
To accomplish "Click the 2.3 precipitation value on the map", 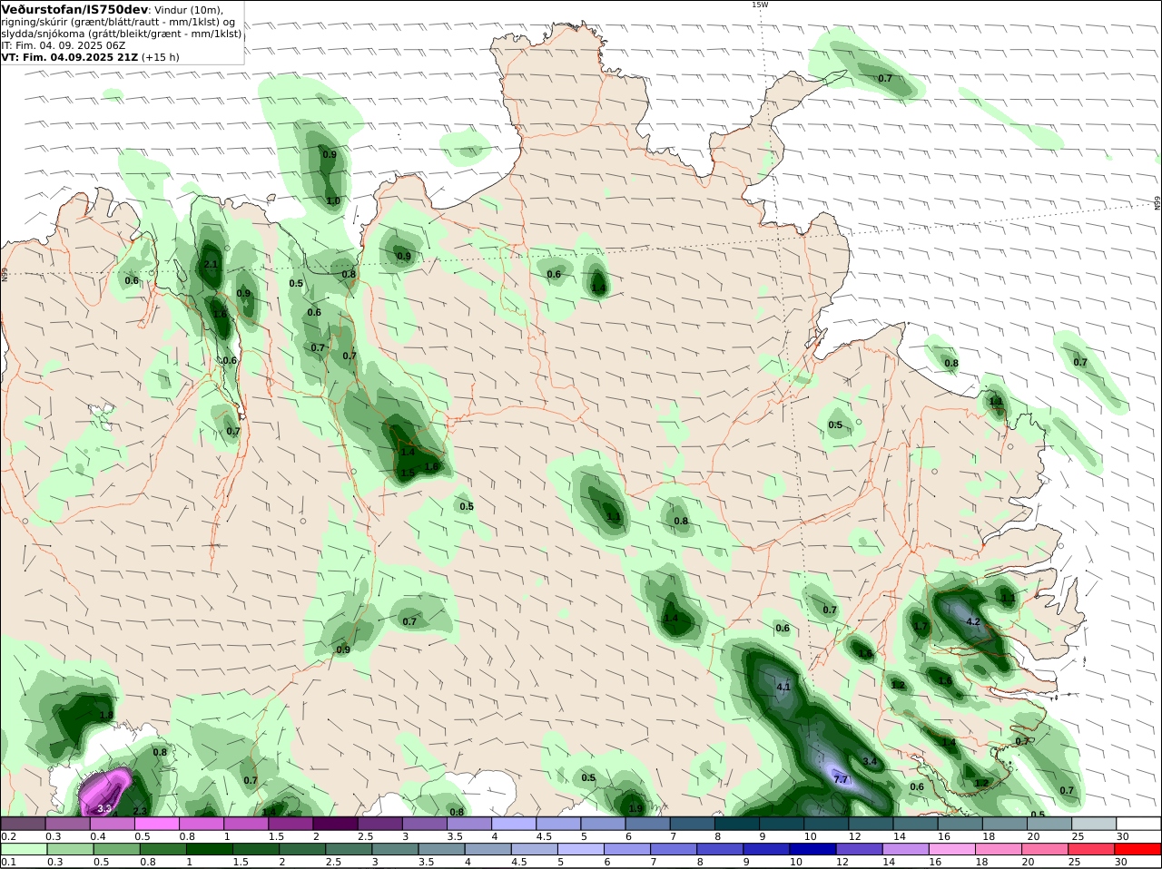I will [x=140, y=812].
